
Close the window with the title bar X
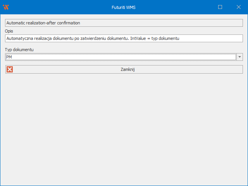(238, 7)
